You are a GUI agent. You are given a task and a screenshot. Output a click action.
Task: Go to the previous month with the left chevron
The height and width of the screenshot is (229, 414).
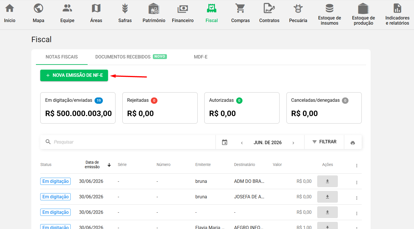(x=242, y=143)
